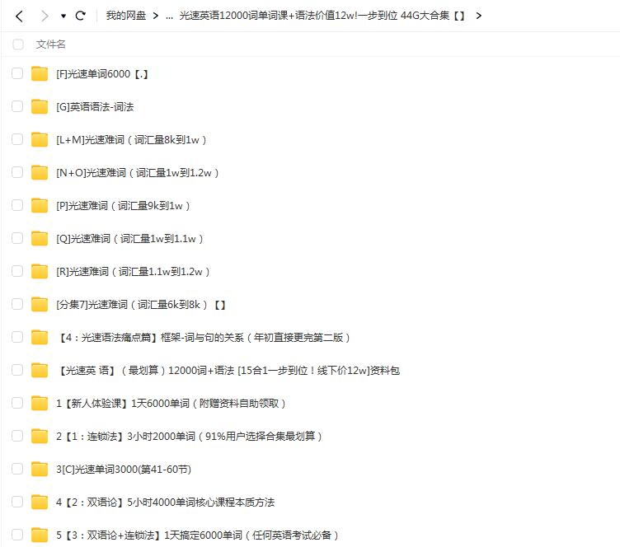Tick checkbox for 3[C]光速单词3000
The image size is (620, 547).
click(17, 469)
